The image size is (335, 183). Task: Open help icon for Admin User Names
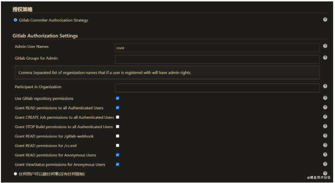[325, 46]
